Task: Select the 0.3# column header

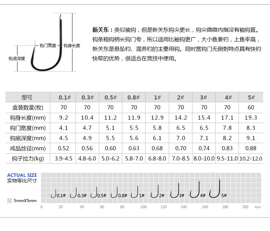Action: 87,97
